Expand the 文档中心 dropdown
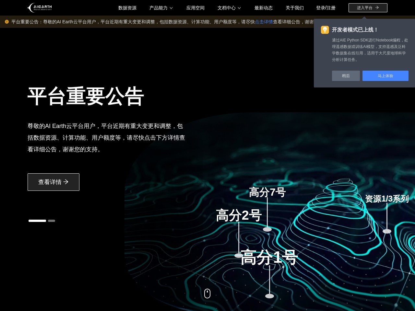Screen dimensions: 415x311 point(229,8)
